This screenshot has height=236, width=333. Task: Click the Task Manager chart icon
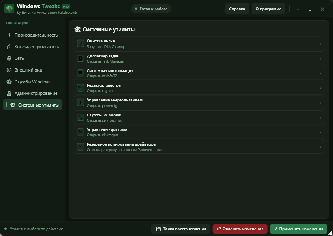click(80, 58)
